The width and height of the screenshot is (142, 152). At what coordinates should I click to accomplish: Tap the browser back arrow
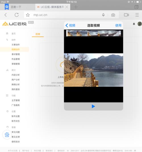6,15
